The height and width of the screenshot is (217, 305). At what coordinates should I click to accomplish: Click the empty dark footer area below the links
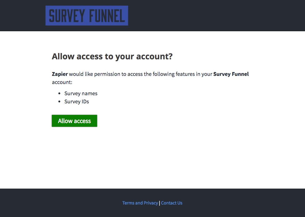(152, 212)
